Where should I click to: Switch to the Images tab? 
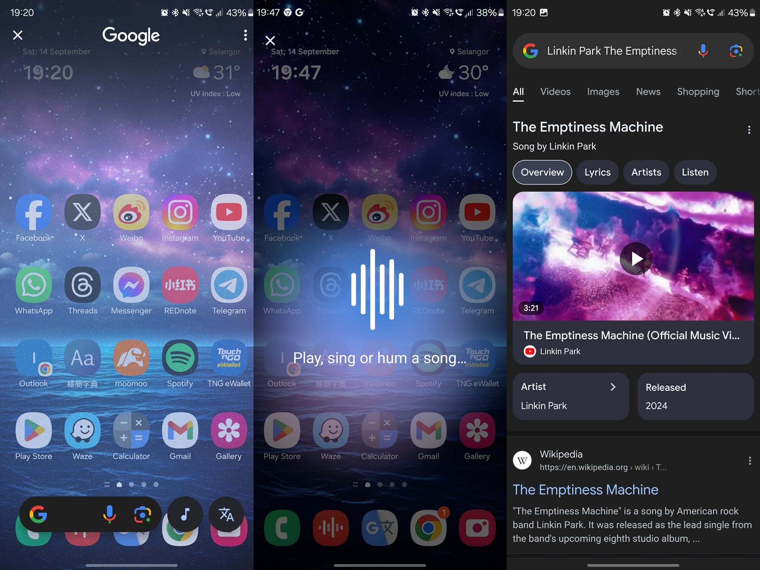pos(603,92)
